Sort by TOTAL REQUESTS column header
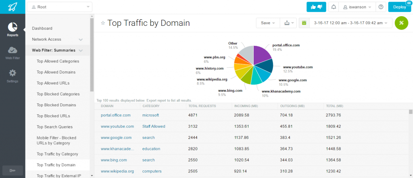This screenshot has width=413, height=178. [x=202, y=106]
